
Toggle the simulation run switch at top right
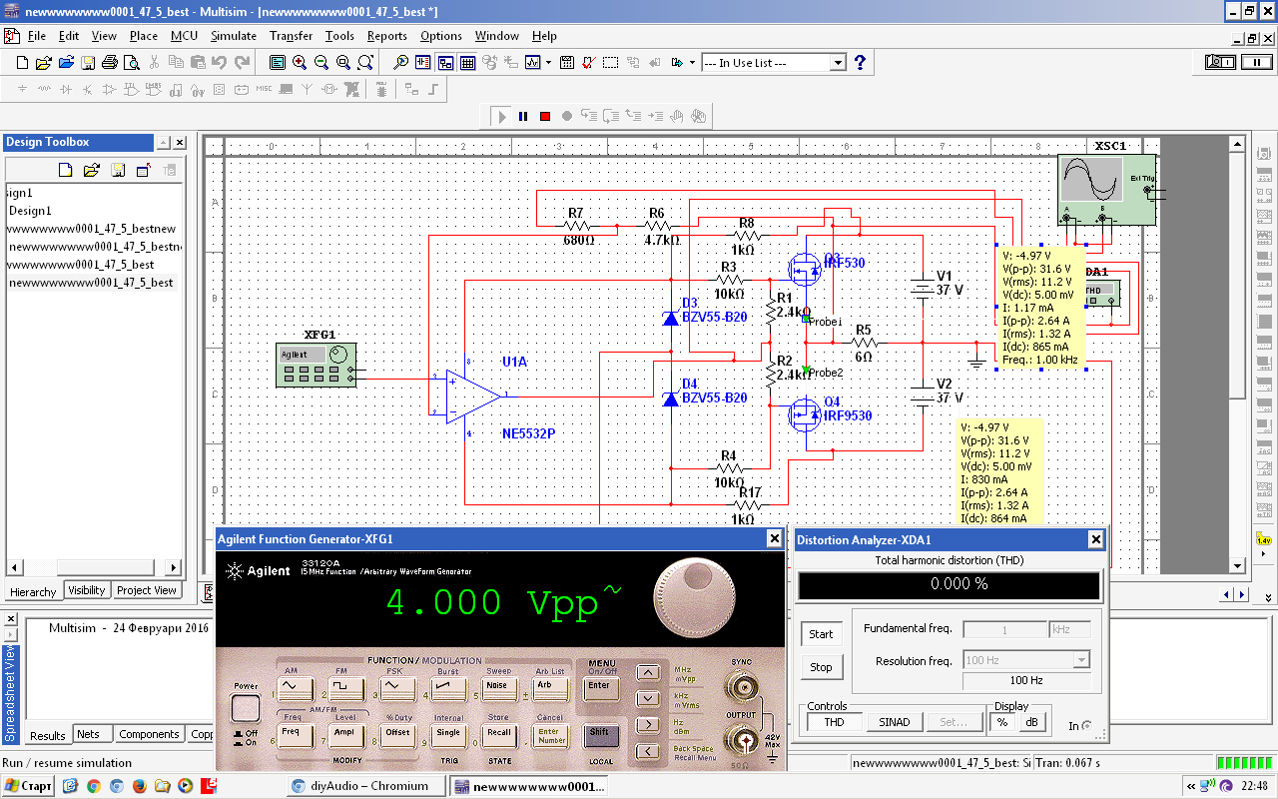[1220, 62]
